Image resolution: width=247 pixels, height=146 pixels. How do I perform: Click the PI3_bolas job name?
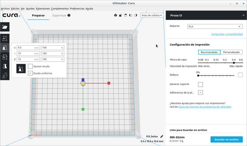152,136
